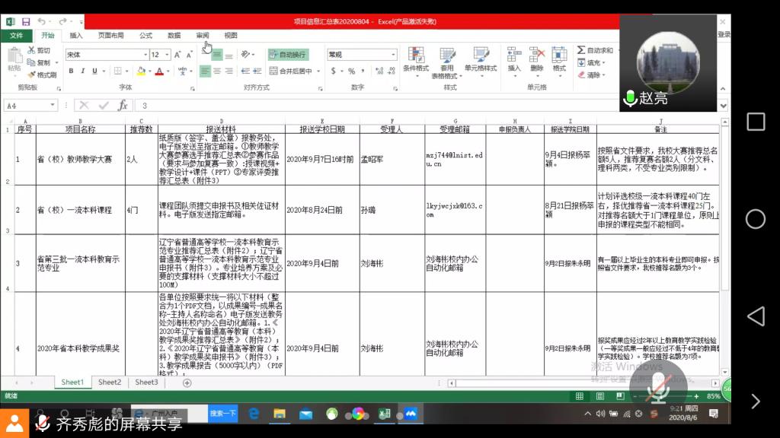Screen dimensions: 780x438
Task: Open Merge & Center (合并后居中) dropdown arrow
Action: point(318,71)
